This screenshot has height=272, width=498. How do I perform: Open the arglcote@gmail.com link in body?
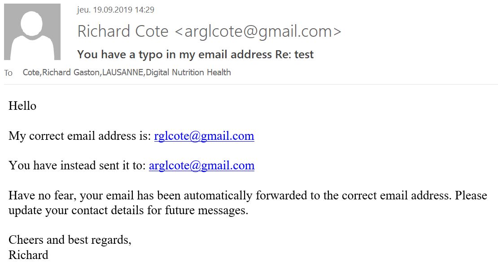(202, 165)
